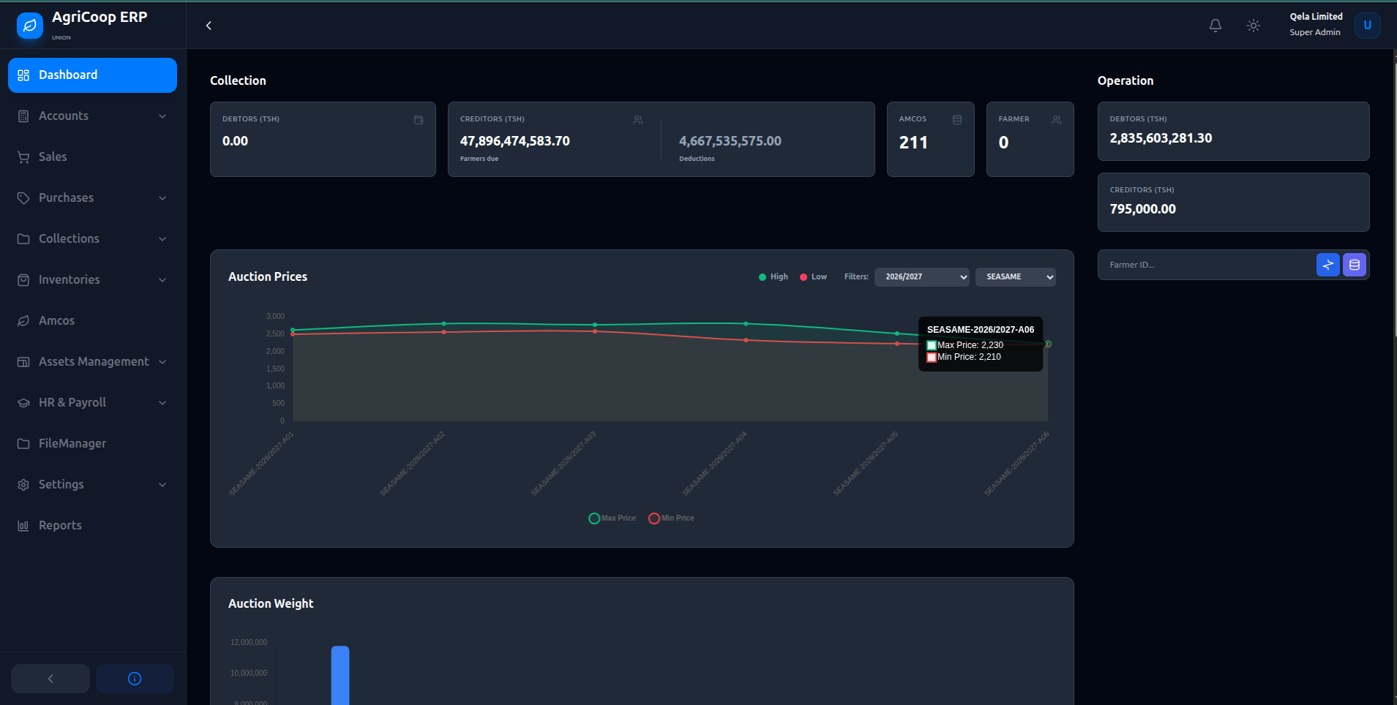Go to the Dashboard menu item
The image size is (1397, 705).
point(92,75)
